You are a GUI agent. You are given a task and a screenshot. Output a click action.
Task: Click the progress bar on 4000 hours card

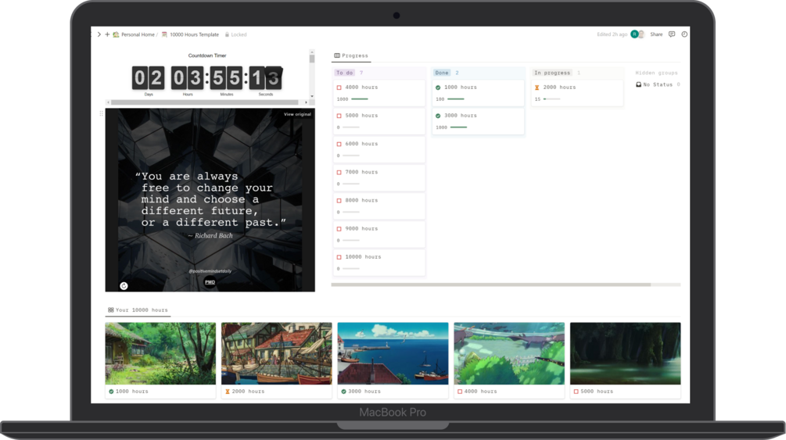pyautogui.click(x=360, y=99)
